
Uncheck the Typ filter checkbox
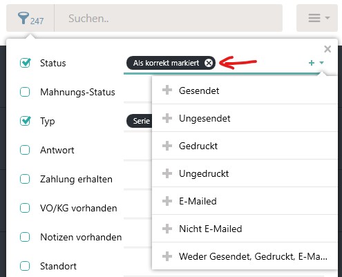tap(25, 121)
